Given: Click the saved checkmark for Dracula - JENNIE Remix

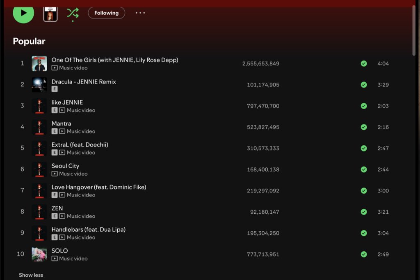Looking at the screenshot, I should pyautogui.click(x=364, y=85).
